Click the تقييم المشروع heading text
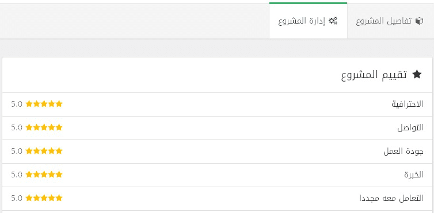The height and width of the screenshot is (213, 434). point(374,75)
